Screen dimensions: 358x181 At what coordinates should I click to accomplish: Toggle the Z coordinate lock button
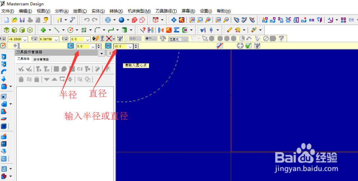point(66,39)
